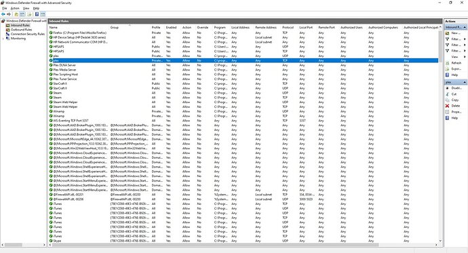Click the Delete action label
468x253 pixels.
tap(456, 106)
